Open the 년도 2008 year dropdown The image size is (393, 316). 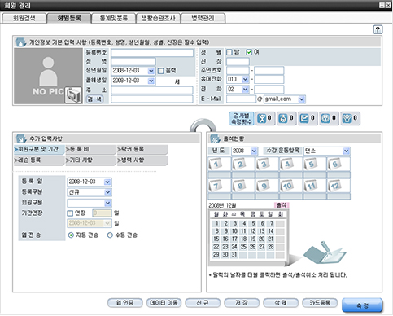click(x=254, y=151)
